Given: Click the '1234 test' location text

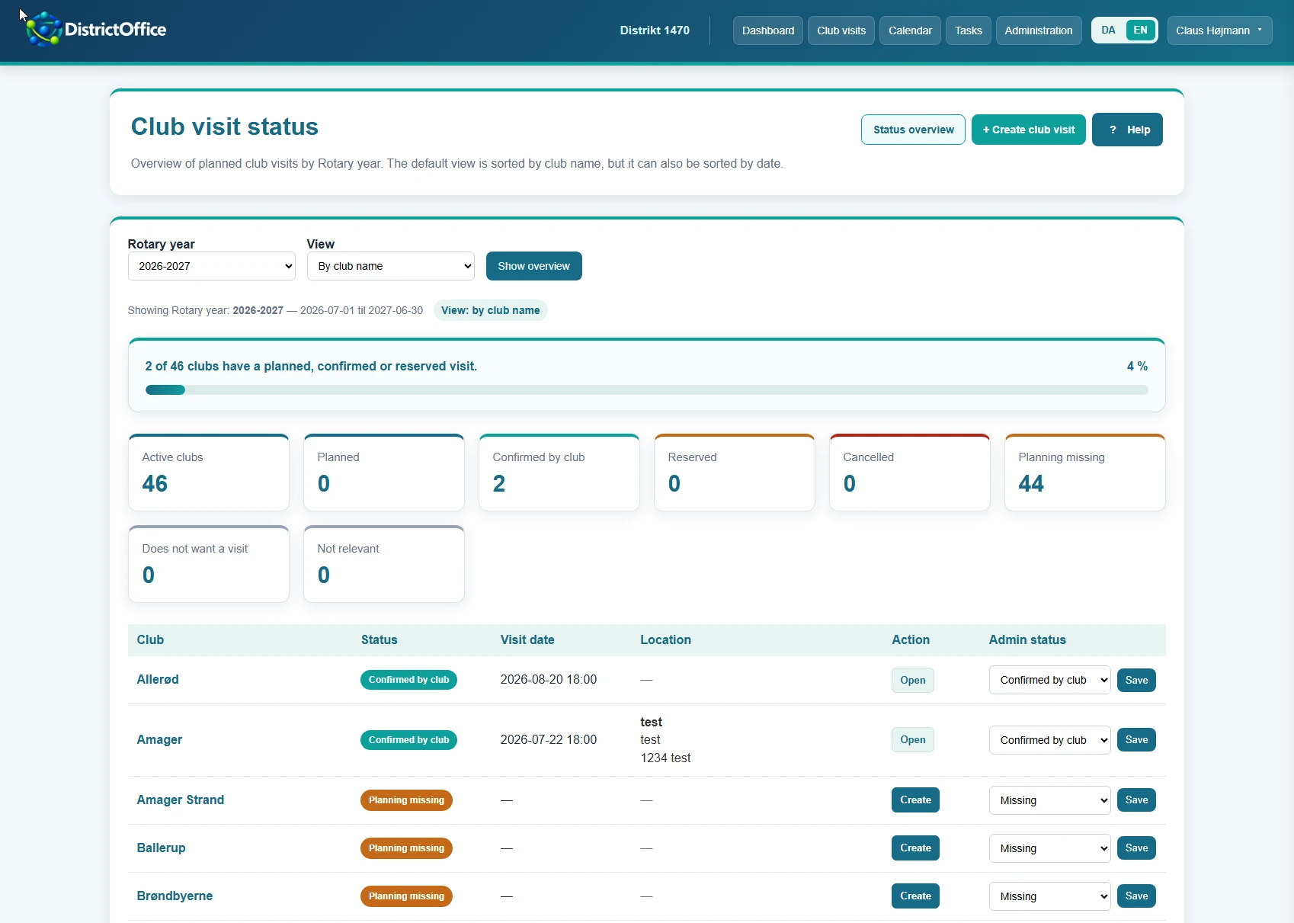Looking at the screenshot, I should click(665, 758).
